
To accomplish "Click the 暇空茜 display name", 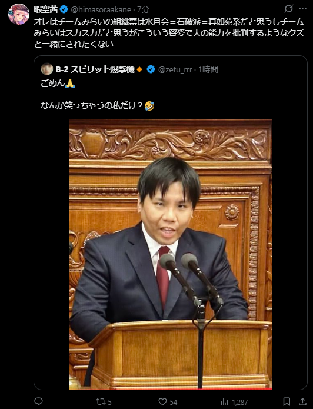I will click(46, 9).
